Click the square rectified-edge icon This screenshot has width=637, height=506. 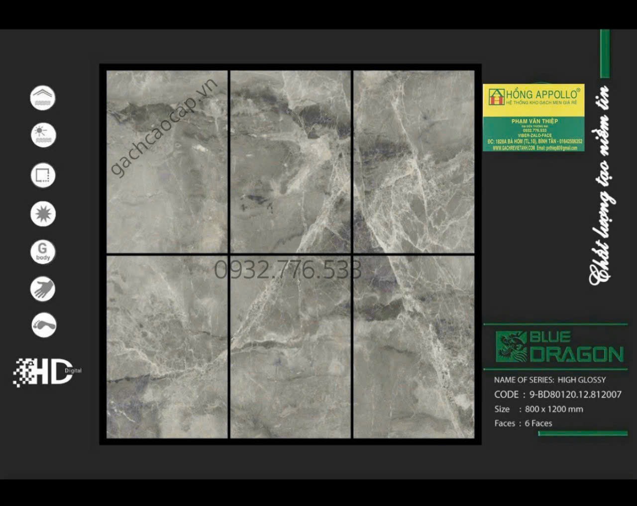43,175
